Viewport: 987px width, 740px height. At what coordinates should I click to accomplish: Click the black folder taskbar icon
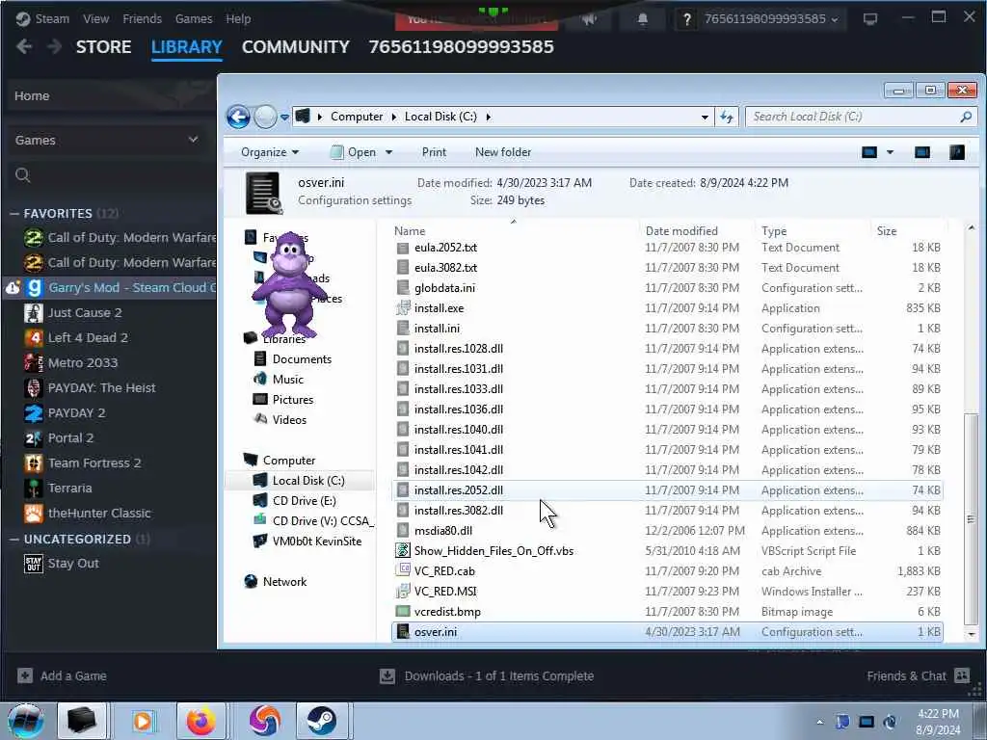pos(82,721)
